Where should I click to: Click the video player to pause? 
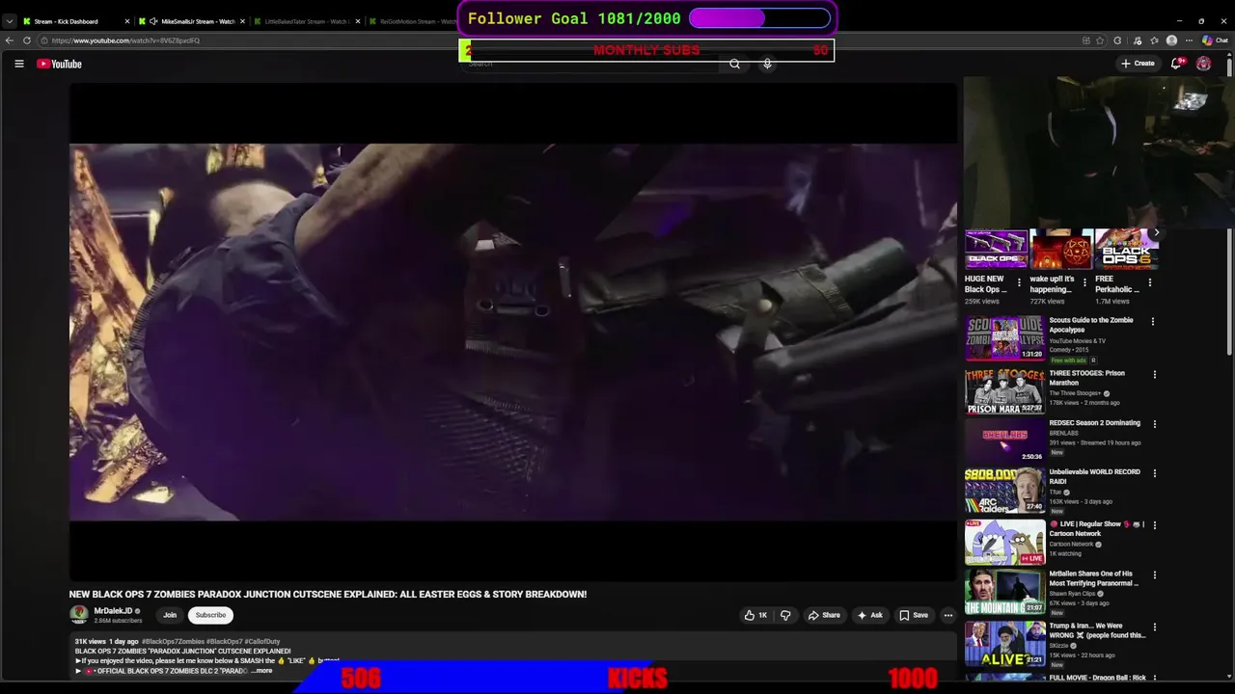[x=513, y=333]
